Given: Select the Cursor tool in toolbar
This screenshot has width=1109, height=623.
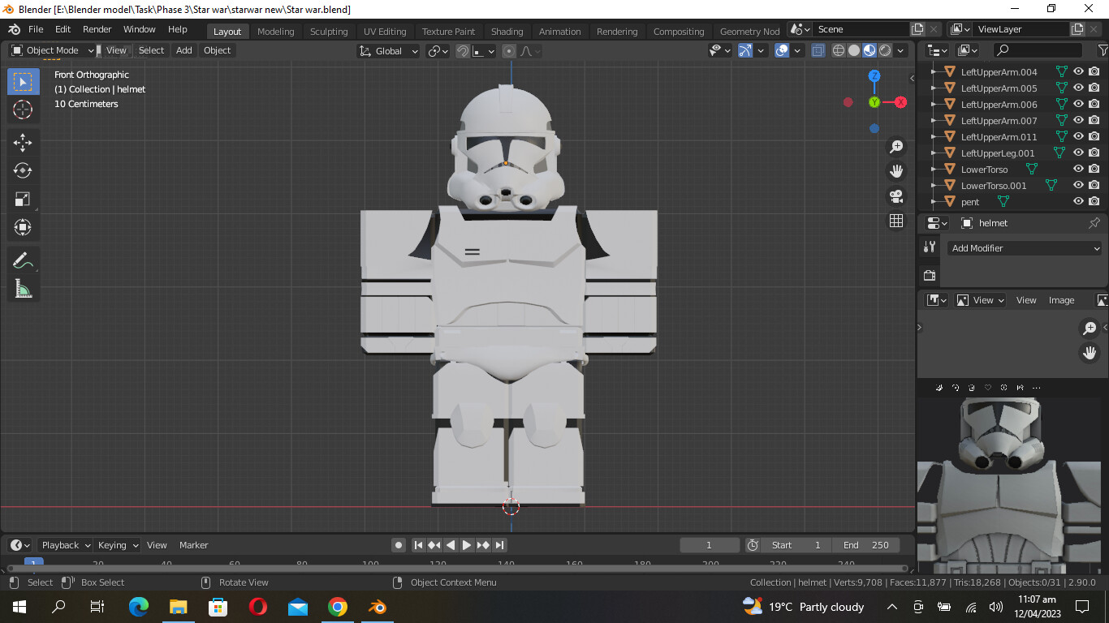Looking at the screenshot, I should [x=23, y=110].
